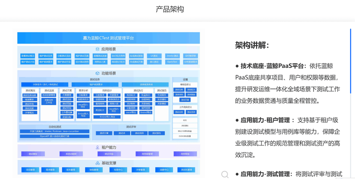
Task: Click the 资源分配 box
Action: [x=67, y=117]
